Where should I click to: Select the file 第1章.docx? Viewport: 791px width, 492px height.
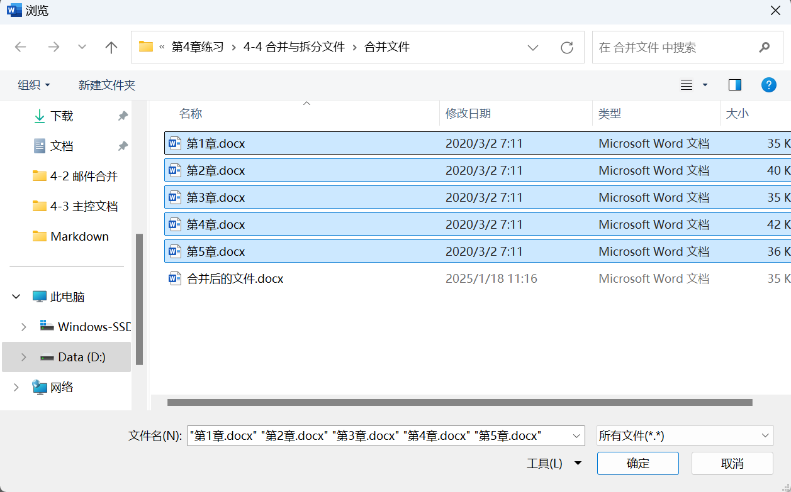478,143
